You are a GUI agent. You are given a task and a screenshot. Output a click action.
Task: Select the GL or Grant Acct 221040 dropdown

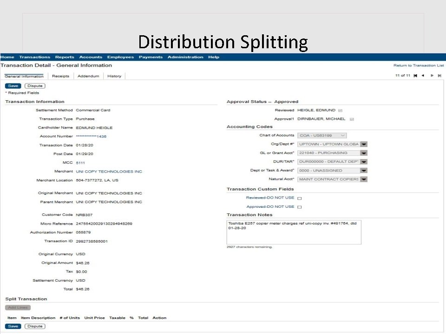364,153
